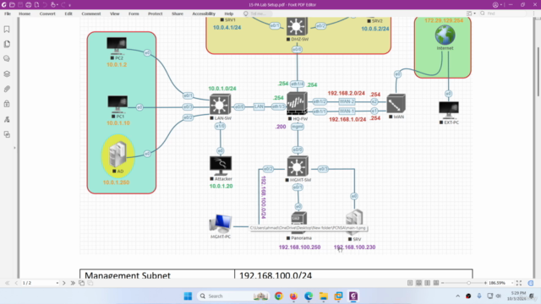Show hidden system tray icons chevron
The width and height of the screenshot is (541, 304).
[457, 296]
